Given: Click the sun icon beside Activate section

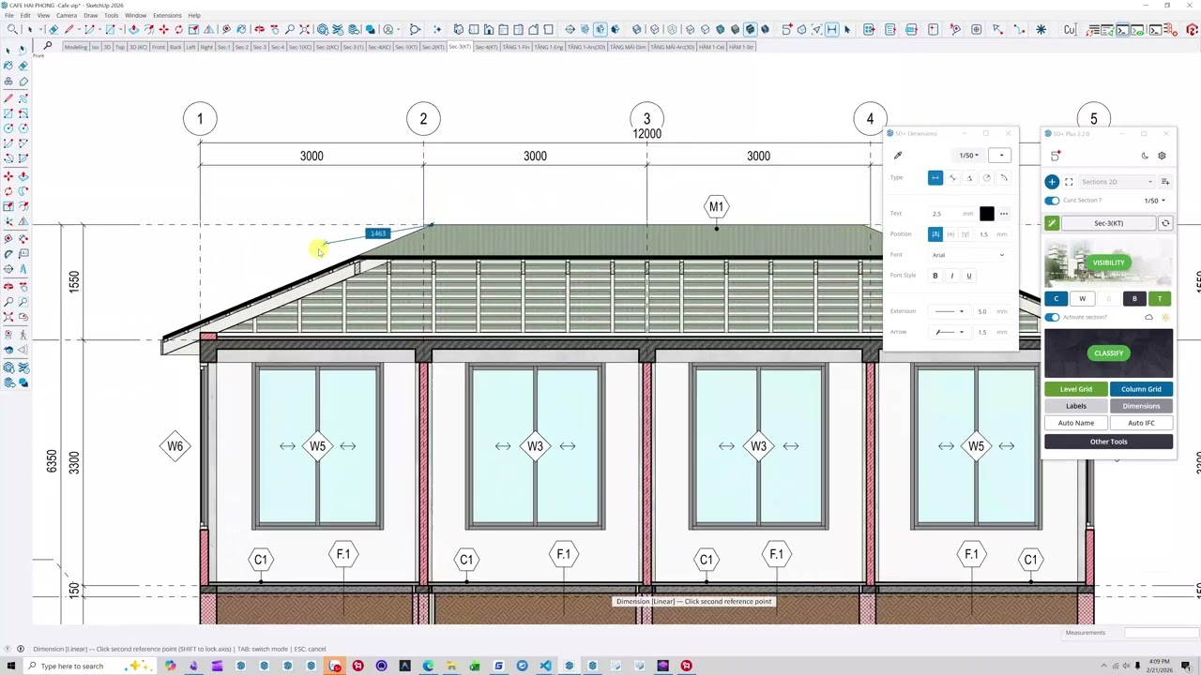Looking at the screenshot, I should 1165,318.
